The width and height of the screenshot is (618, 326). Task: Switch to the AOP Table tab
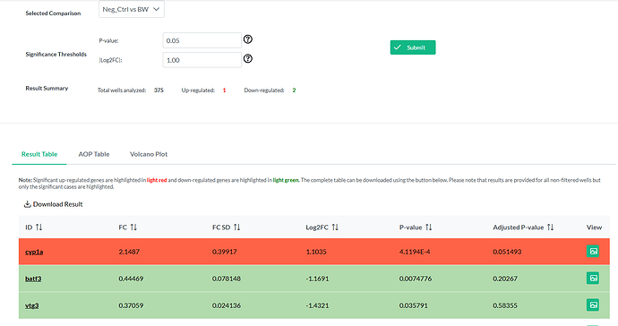(x=94, y=154)
